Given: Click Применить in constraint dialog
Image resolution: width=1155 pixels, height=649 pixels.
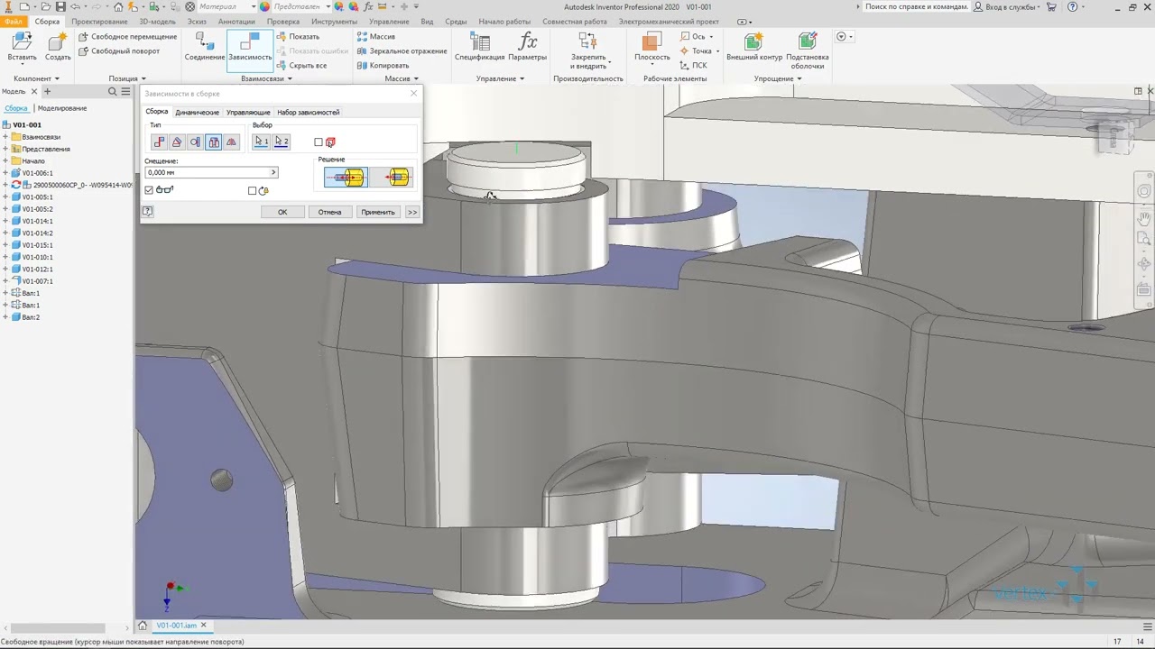Looking at the screenshot, I should pos(377,212).
